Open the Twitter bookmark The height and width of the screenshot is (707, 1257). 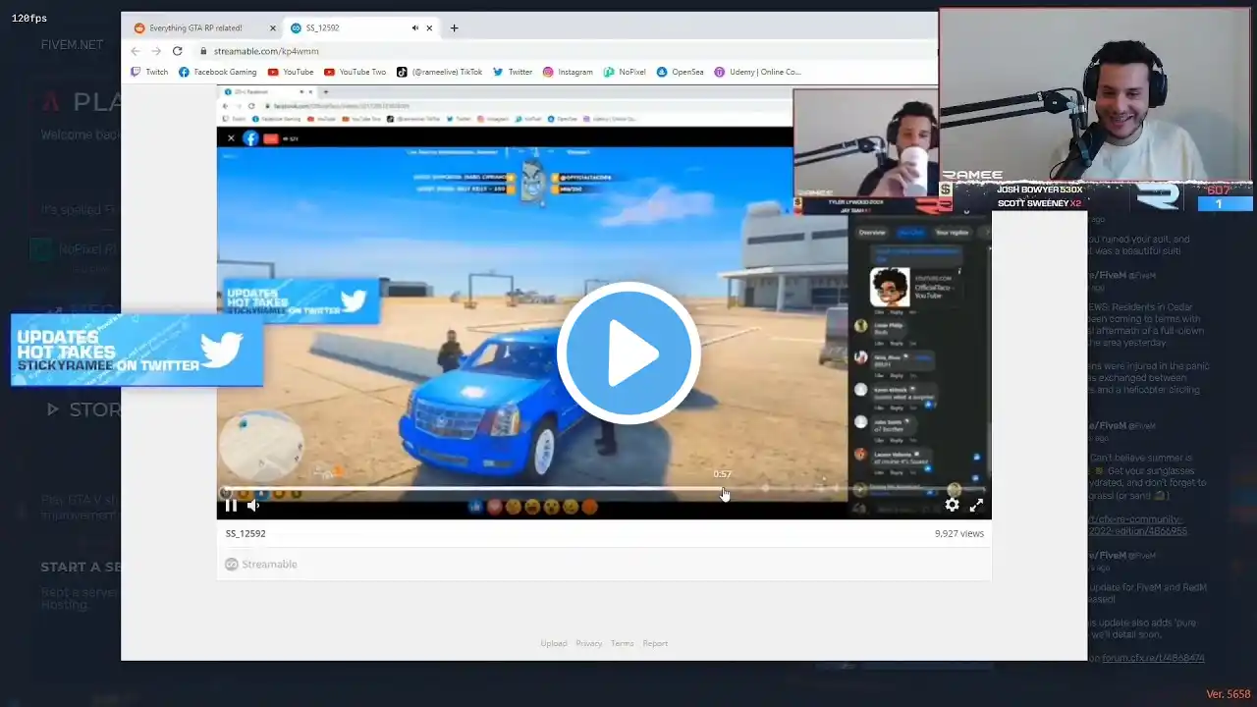[x=513, y=72]
